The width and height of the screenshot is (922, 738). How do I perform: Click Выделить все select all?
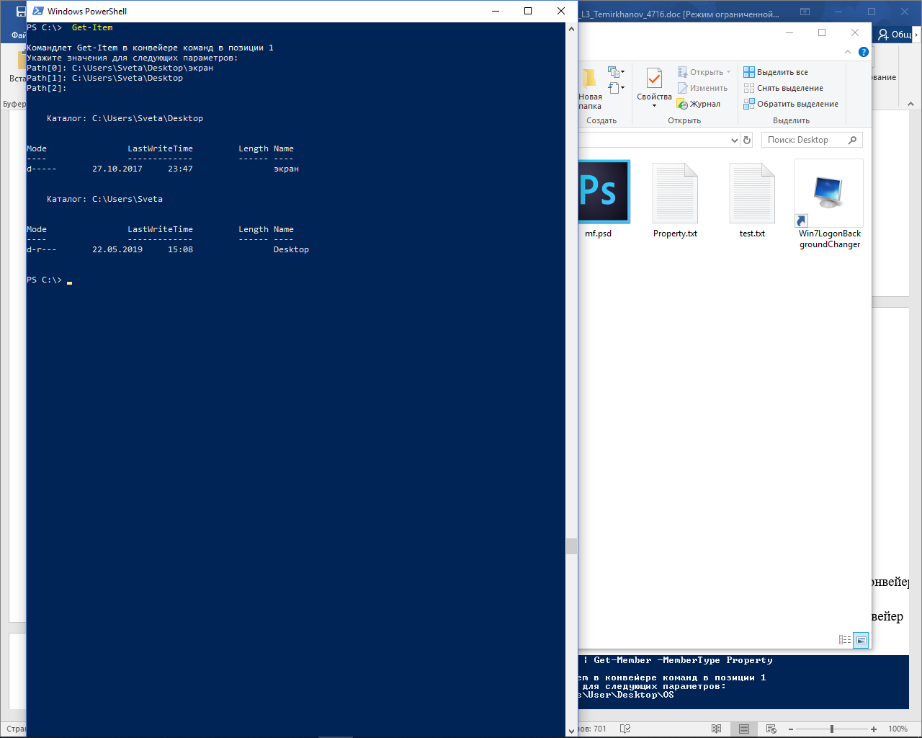(776, 72)
